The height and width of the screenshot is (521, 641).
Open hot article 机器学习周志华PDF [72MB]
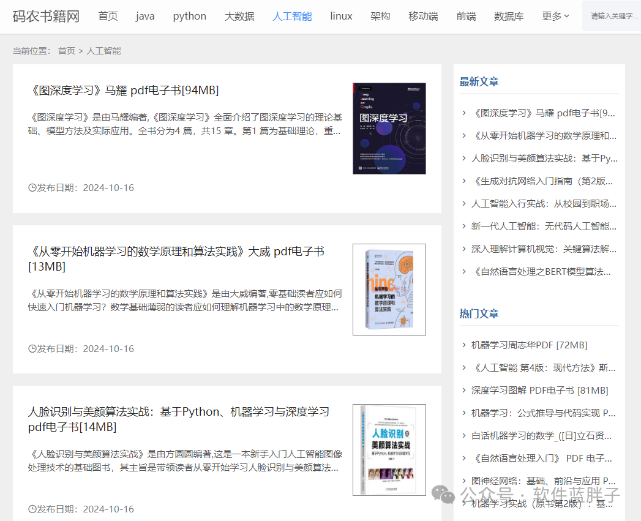click(530, 345)
